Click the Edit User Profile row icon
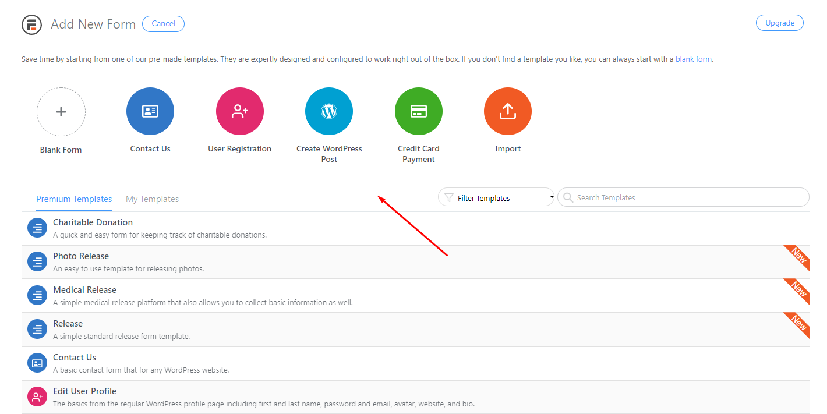 coord(37,397)
